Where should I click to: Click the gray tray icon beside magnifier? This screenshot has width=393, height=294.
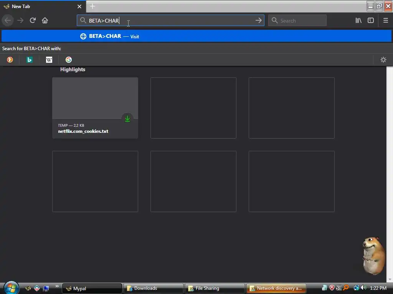339,288
